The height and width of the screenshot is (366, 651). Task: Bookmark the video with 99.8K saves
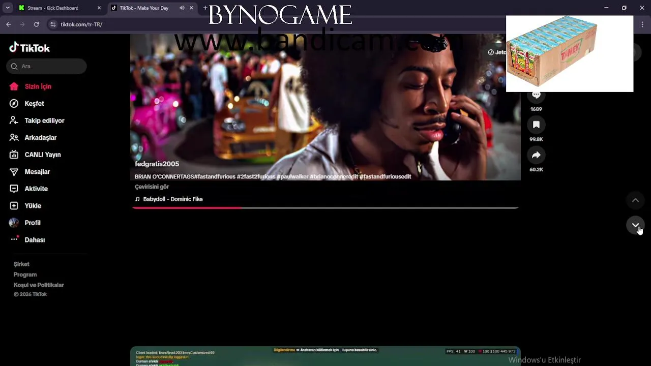536,125
